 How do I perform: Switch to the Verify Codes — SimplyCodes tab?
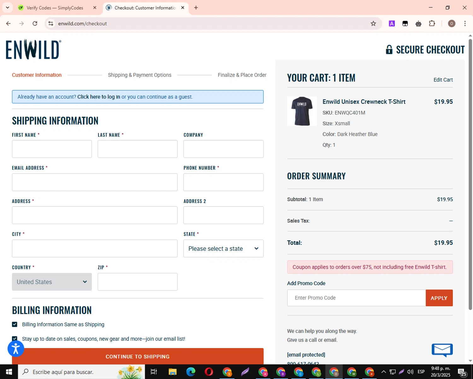pos(55,8)
